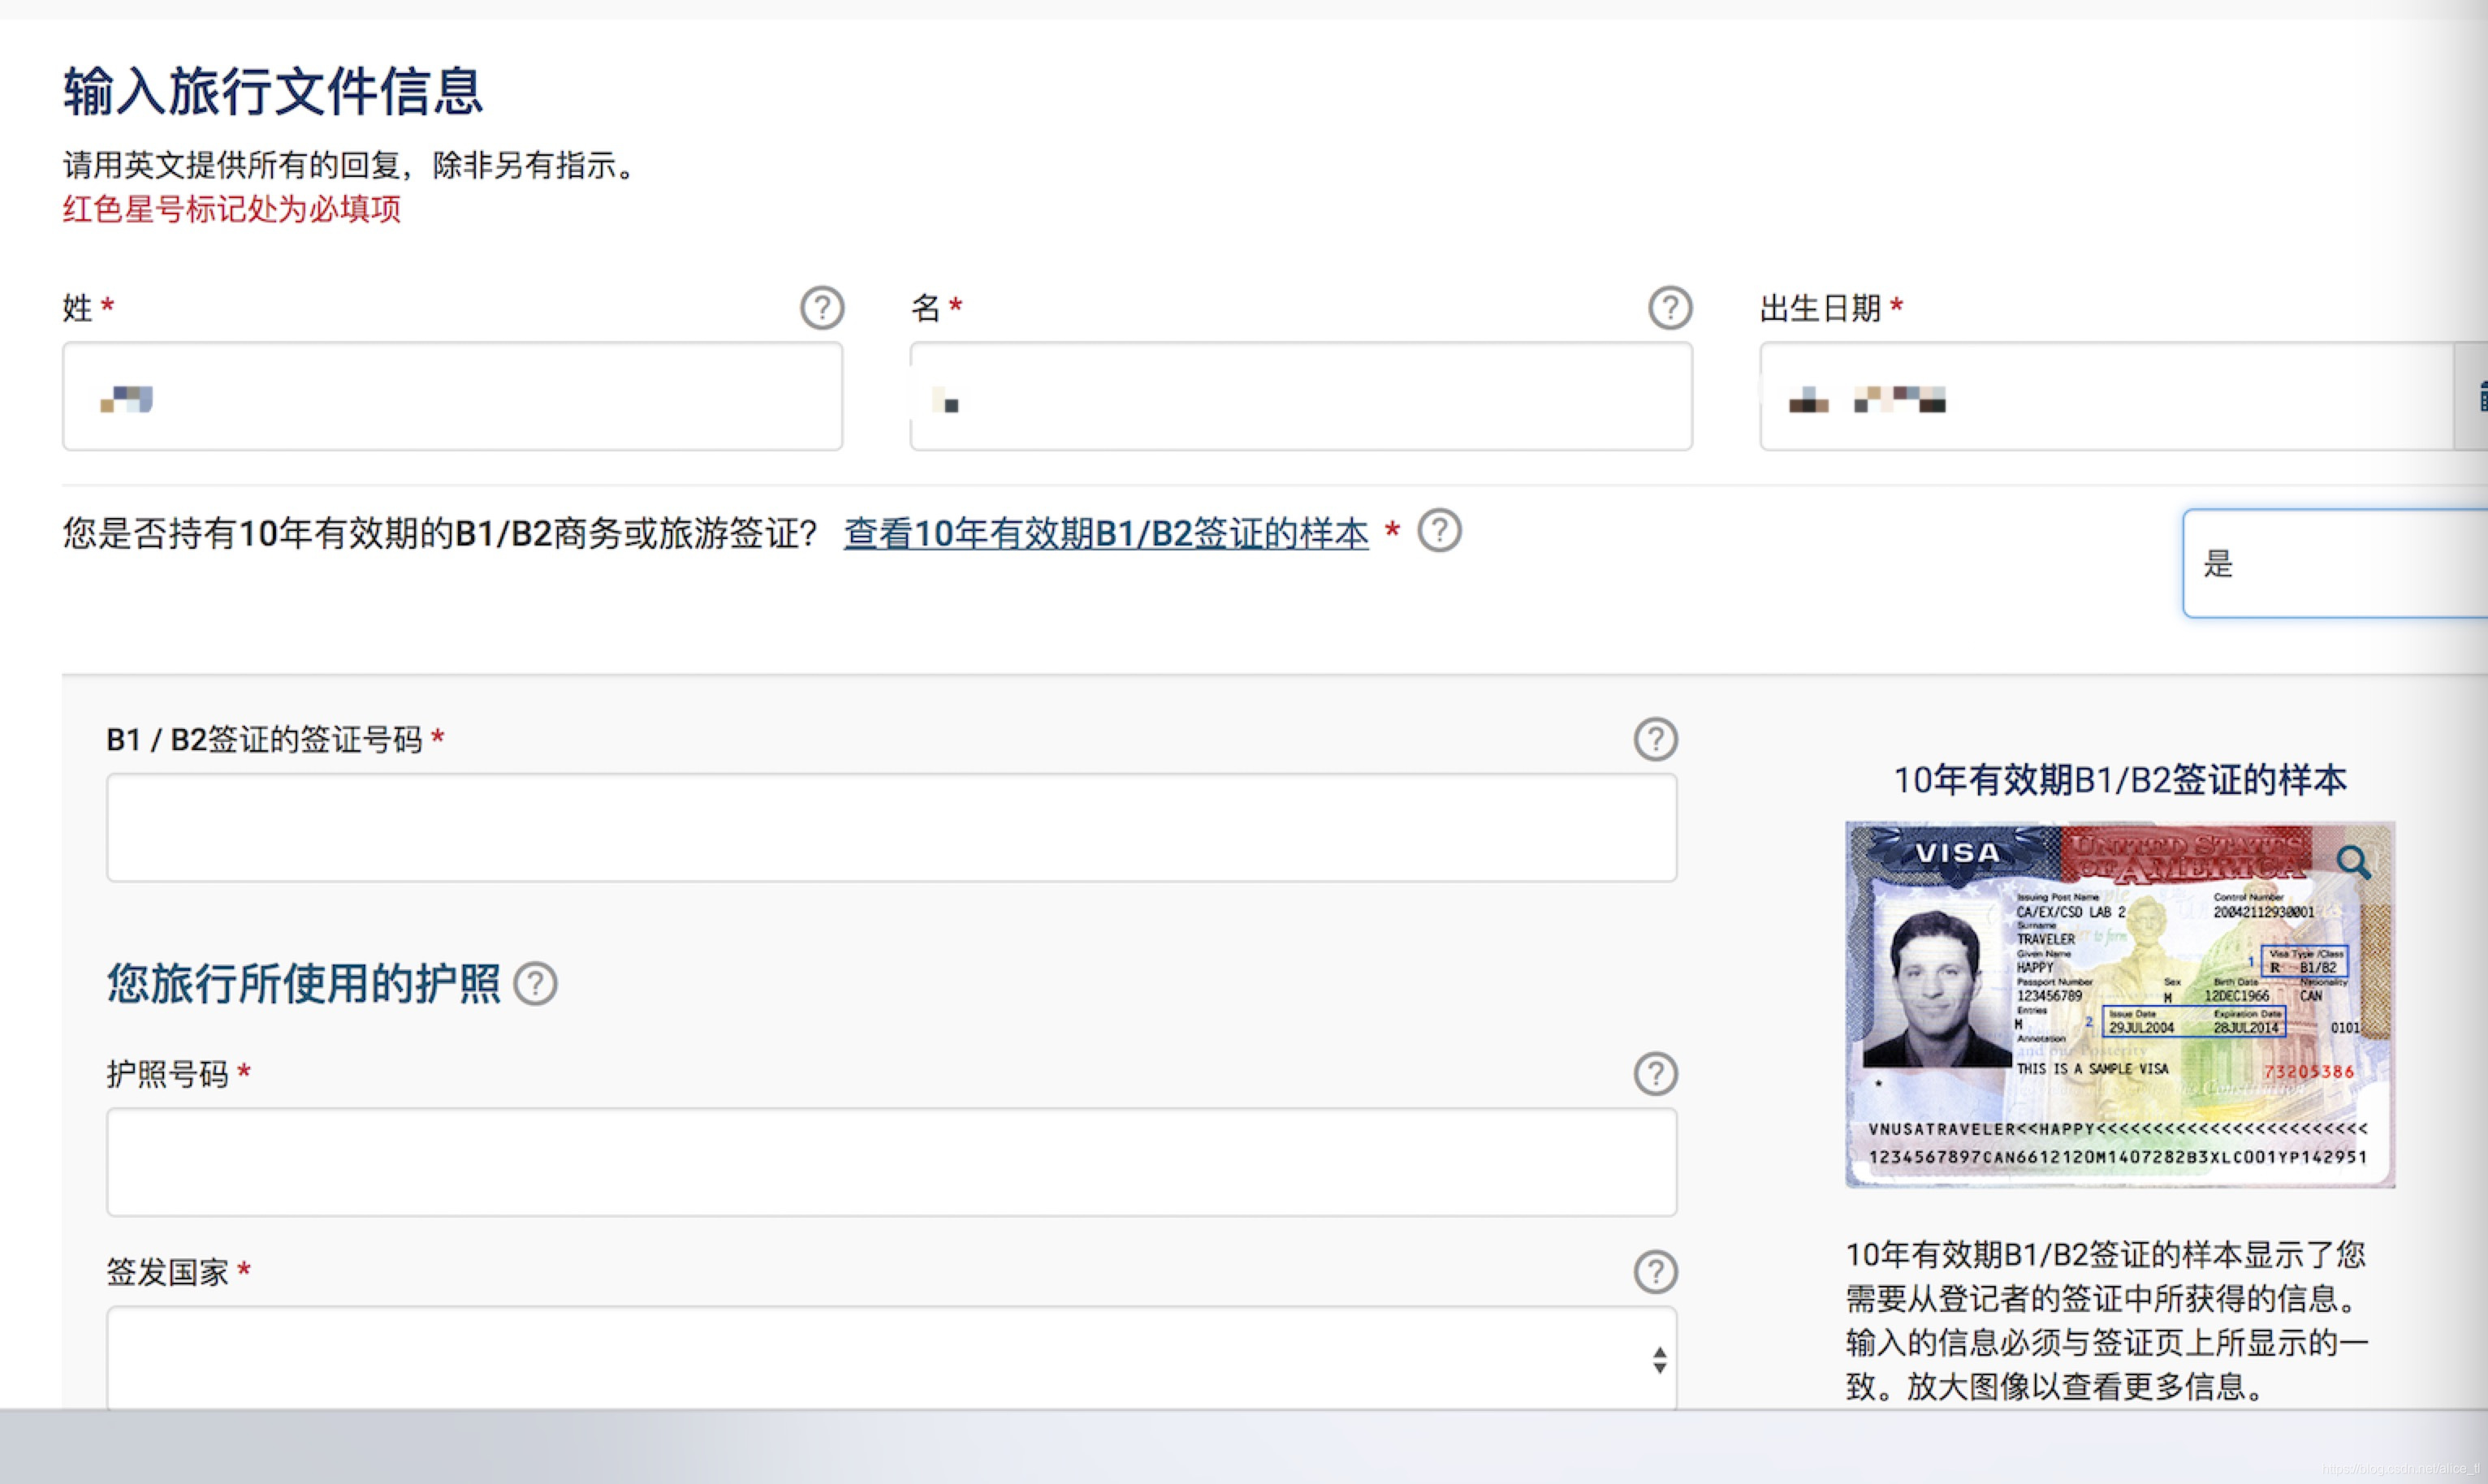
Task: Click help icon next to 姓 field
Action: [822, 308]
